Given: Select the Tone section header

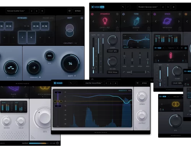Looking at the screenshot, I should 136,14.
